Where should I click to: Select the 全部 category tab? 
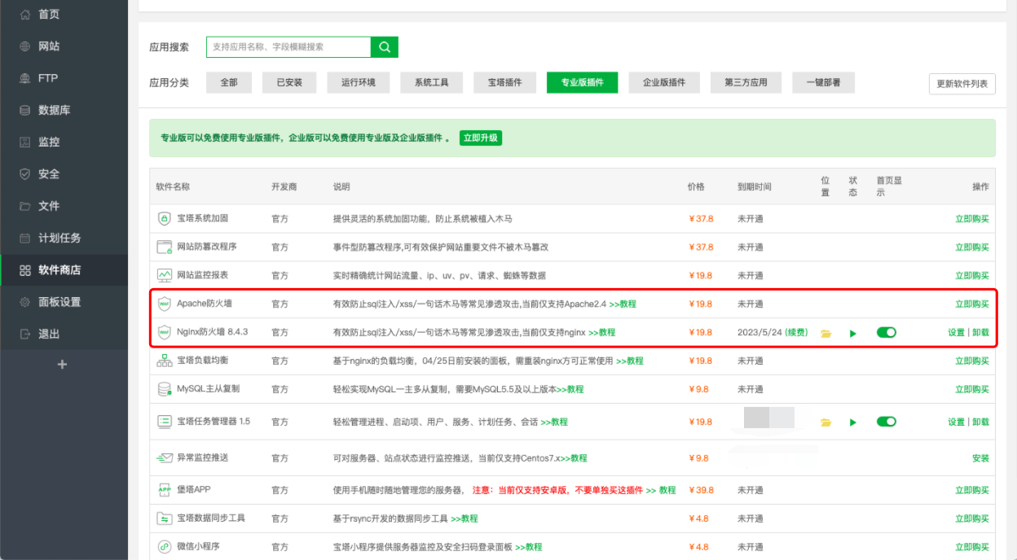point(229,82)
